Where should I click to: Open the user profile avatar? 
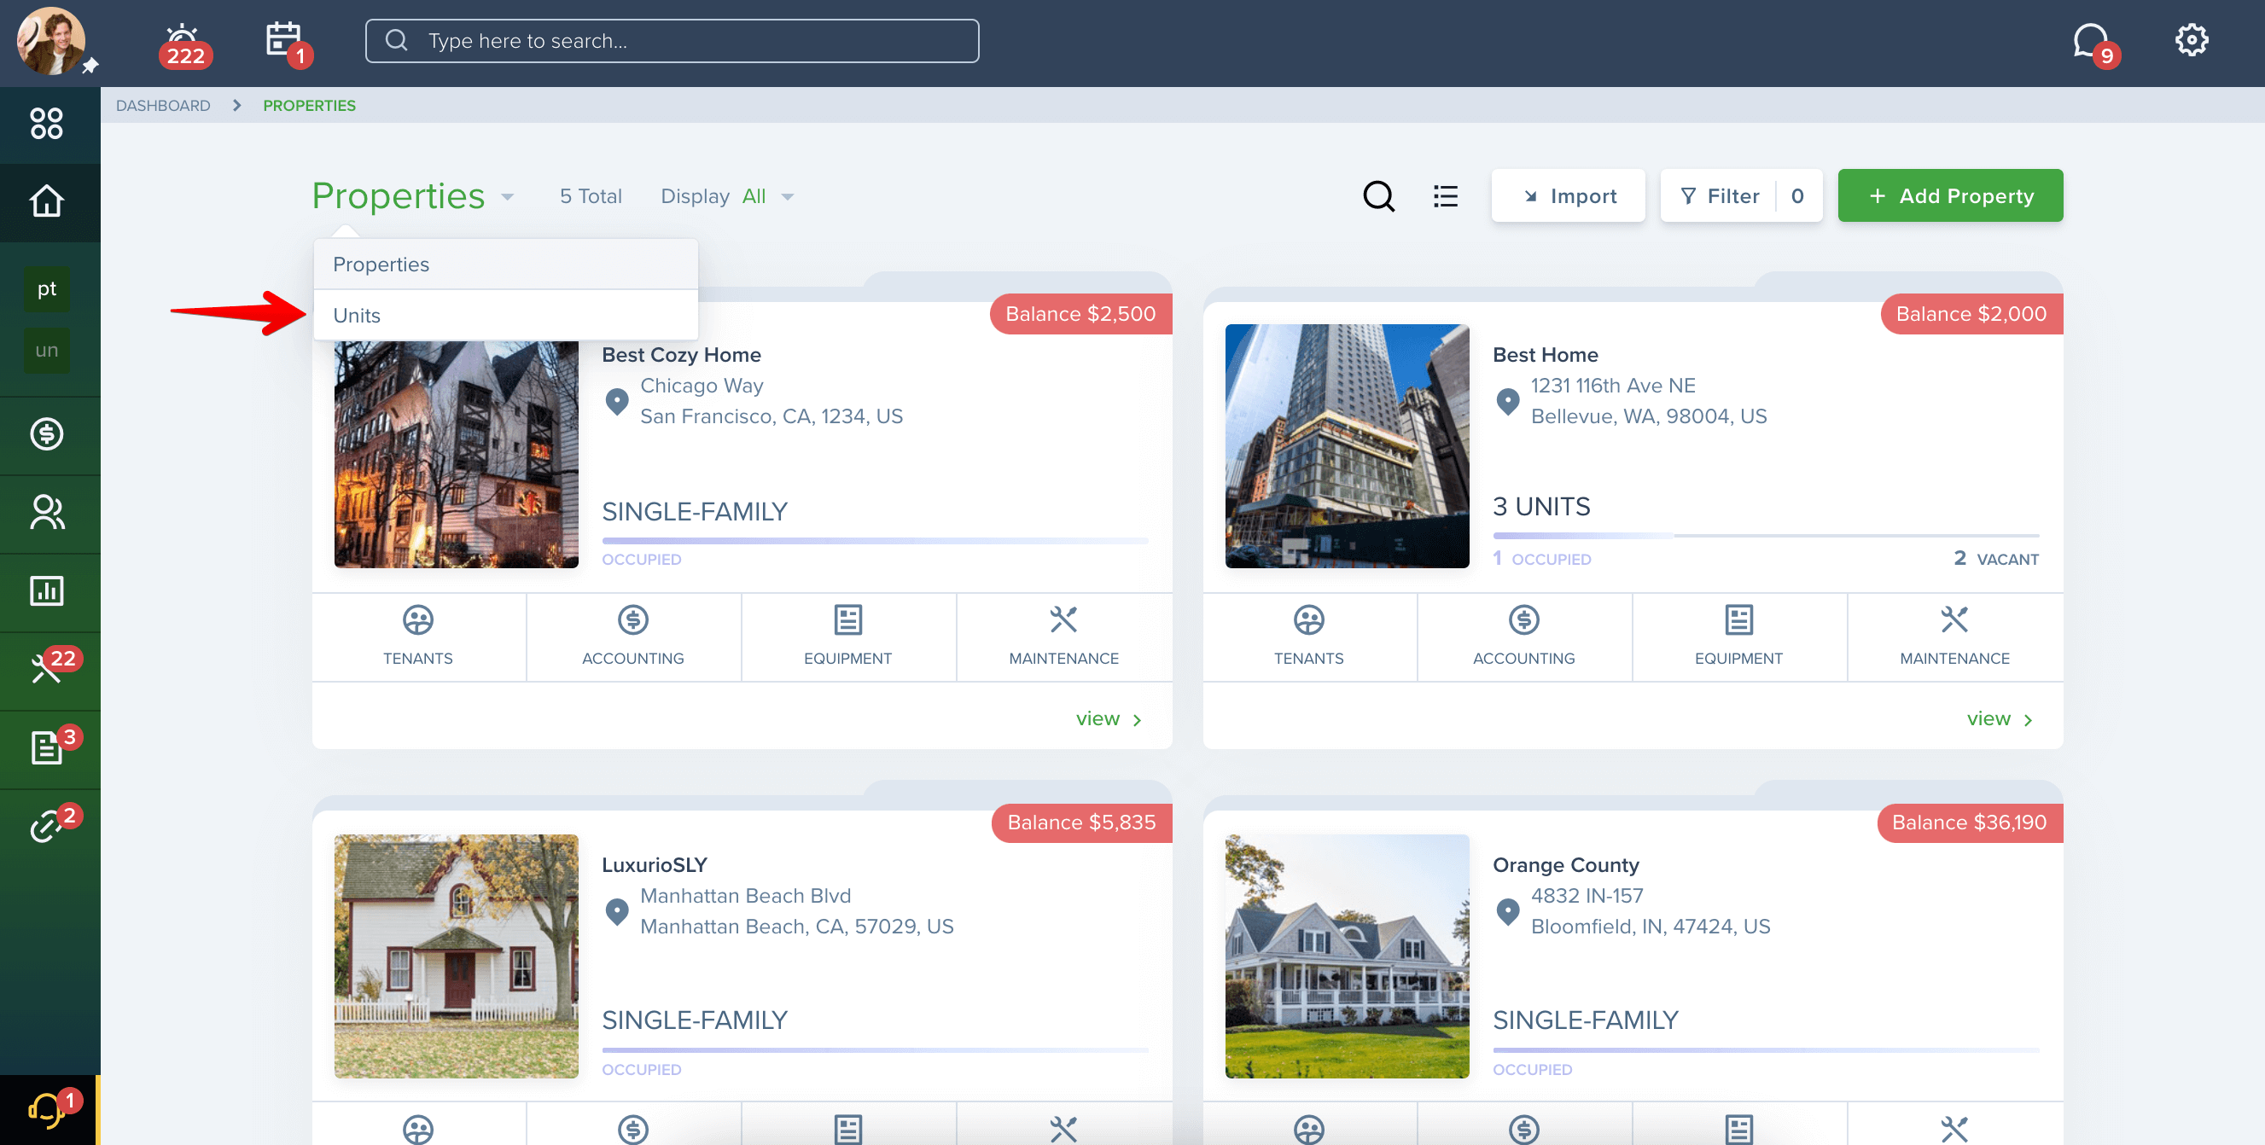click(50, 40)
